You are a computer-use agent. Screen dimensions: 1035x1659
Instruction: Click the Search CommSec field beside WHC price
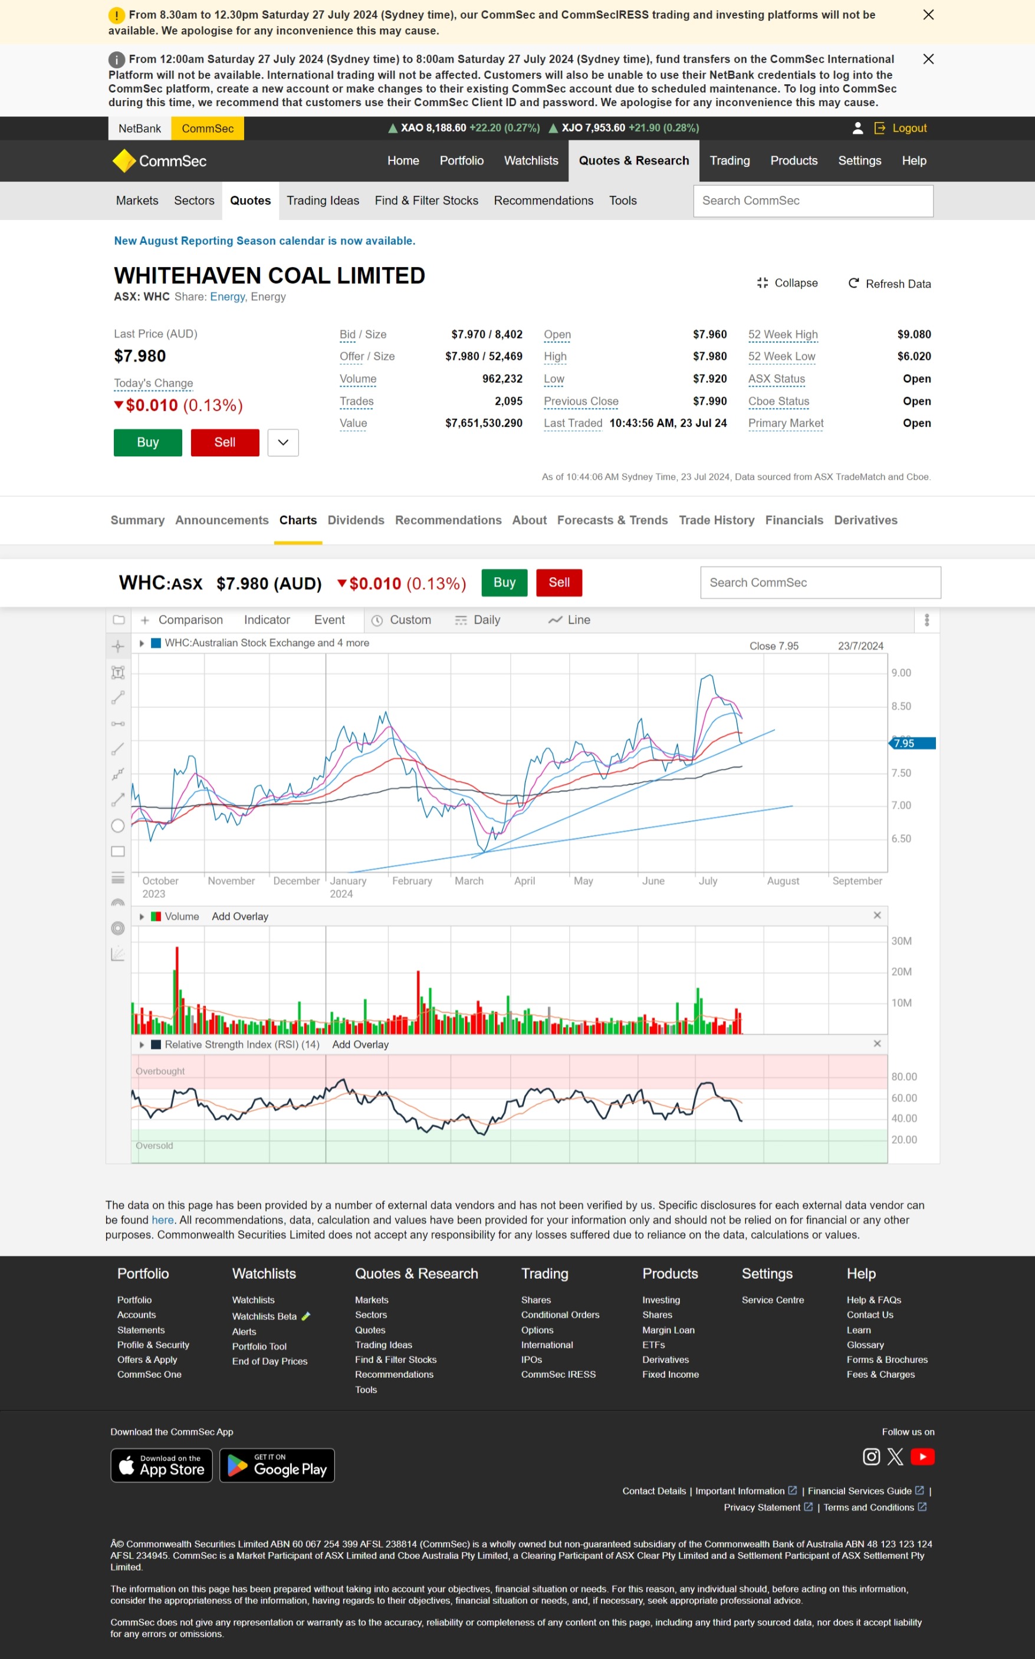coord(821,583)
